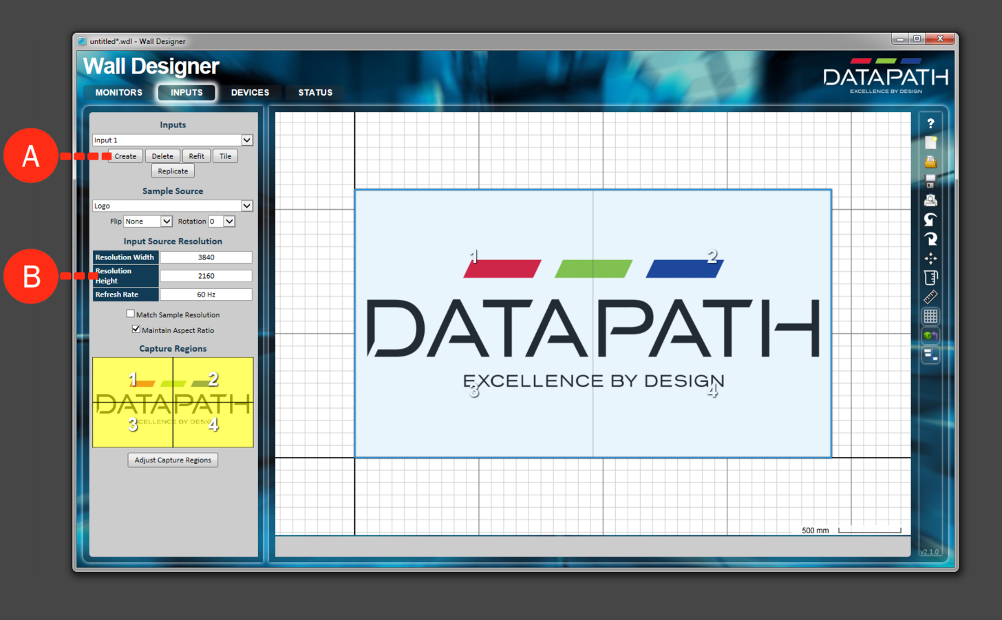Toggle the grid display icon
The width and height of the screenshot is (1002, 620).
[x=930, y=317]
